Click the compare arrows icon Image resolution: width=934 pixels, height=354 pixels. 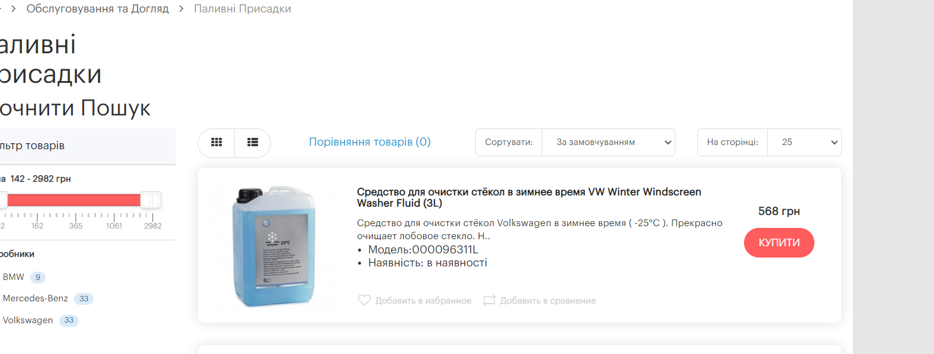click(489, 301)
